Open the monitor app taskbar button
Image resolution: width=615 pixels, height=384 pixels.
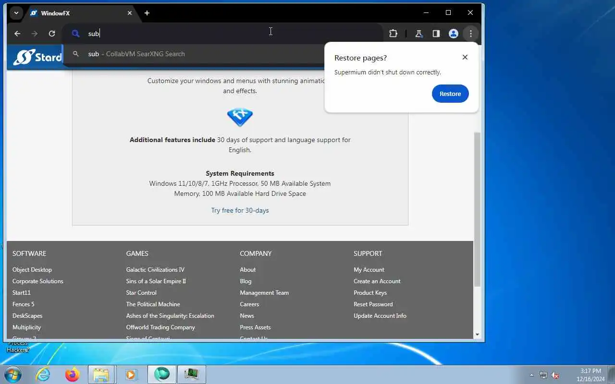(192, 374)
